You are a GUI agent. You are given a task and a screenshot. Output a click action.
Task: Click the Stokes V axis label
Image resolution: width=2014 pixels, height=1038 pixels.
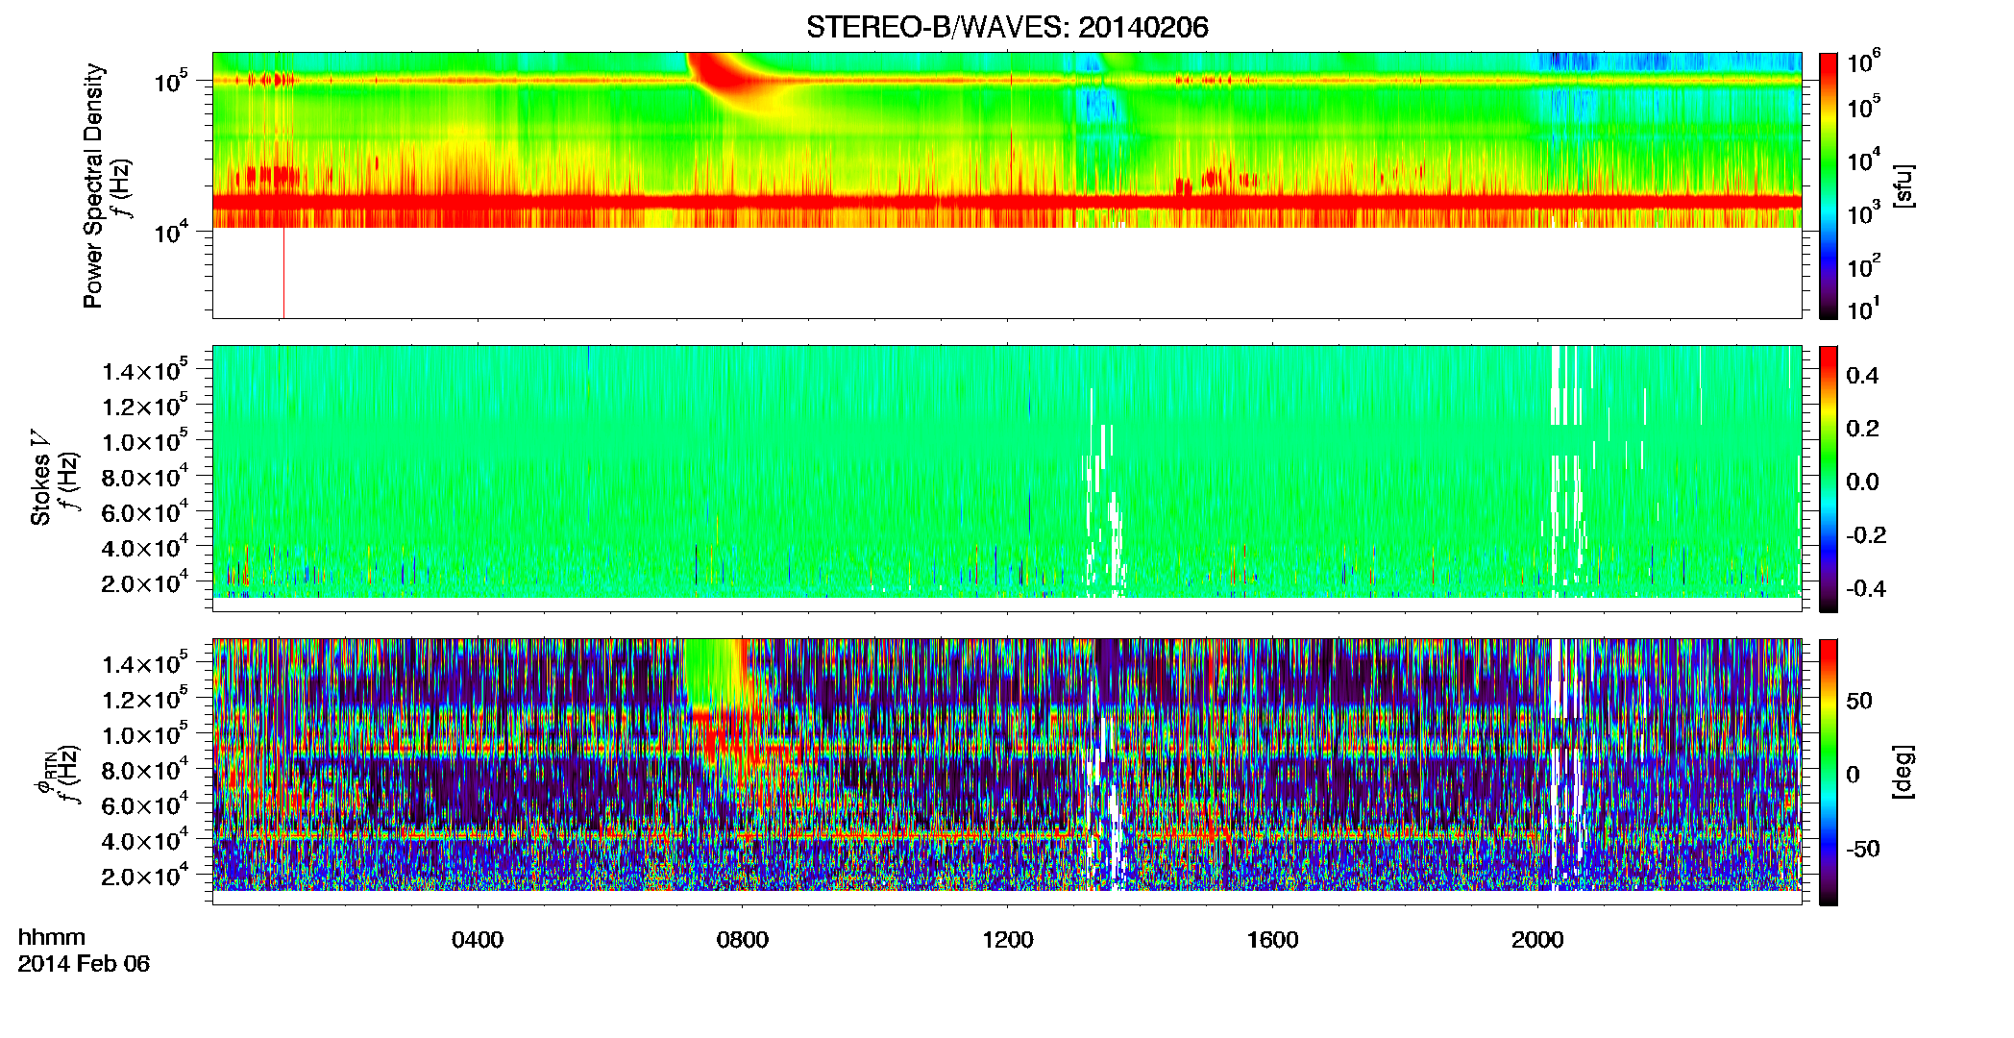(x=40, y=478)
